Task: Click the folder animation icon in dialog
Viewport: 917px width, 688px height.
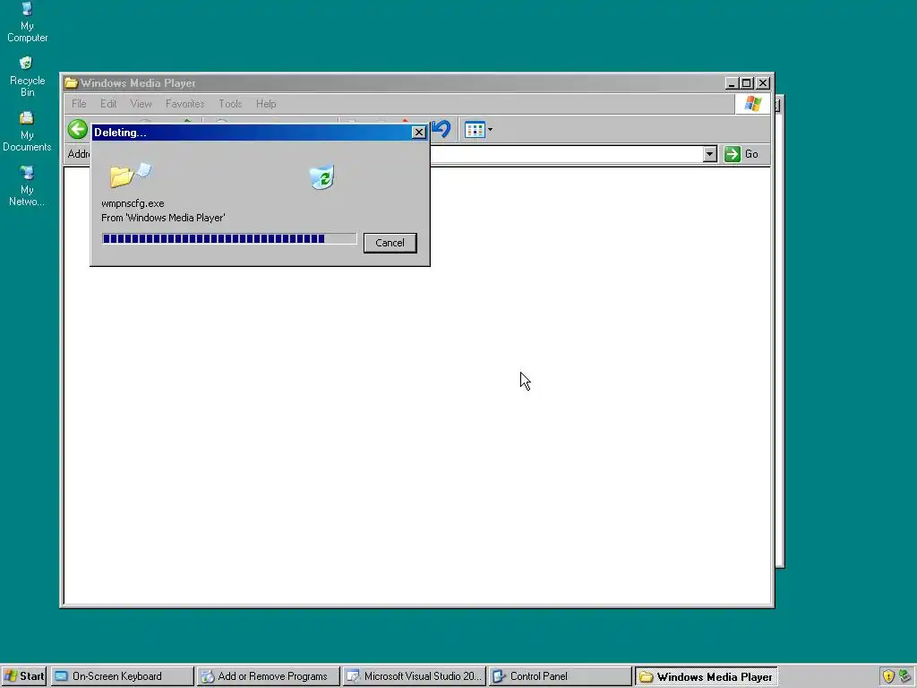Action: tap(131, 175)
